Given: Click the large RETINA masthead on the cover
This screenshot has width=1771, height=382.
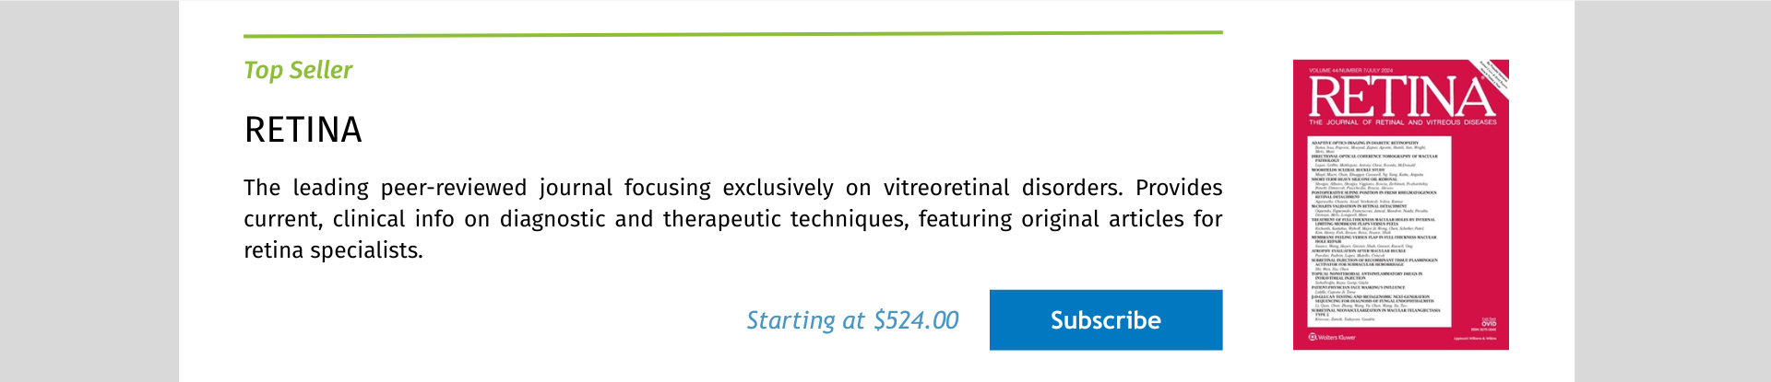Looking at the screenshot, I should pos(1400,97).
